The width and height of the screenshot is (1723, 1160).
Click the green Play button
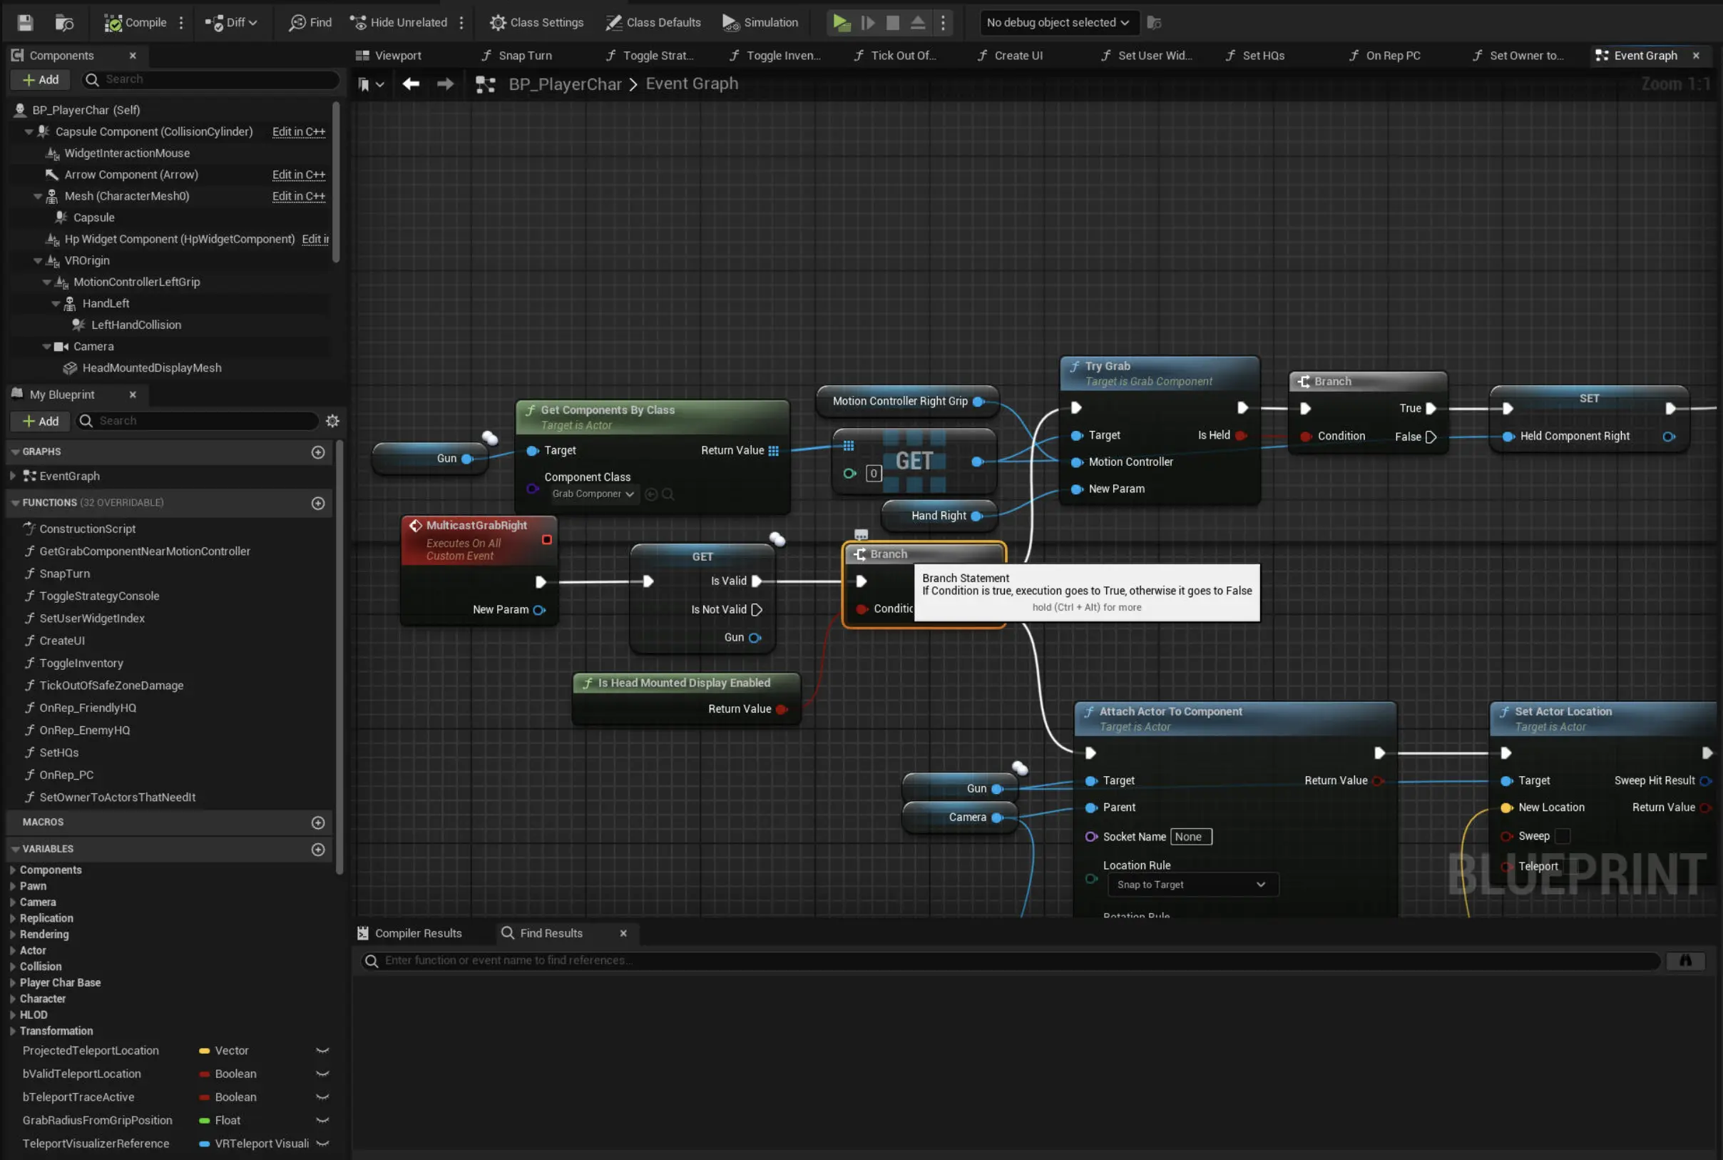pos(841,22)
